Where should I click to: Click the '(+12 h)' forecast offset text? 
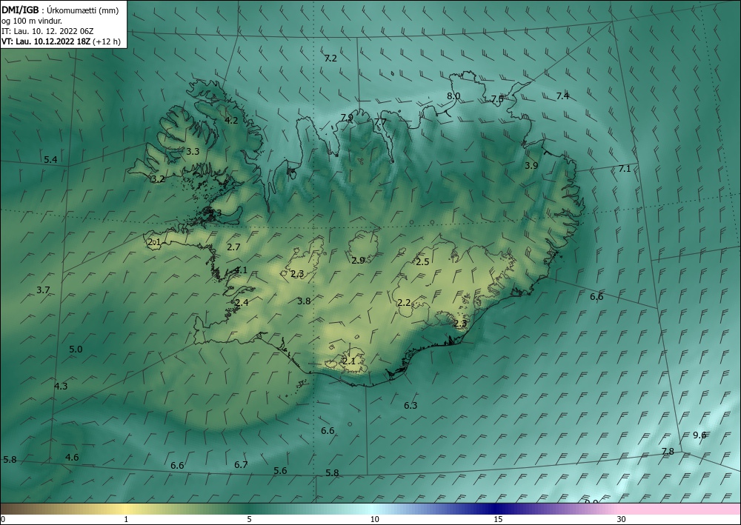click(x=106, y=41)
